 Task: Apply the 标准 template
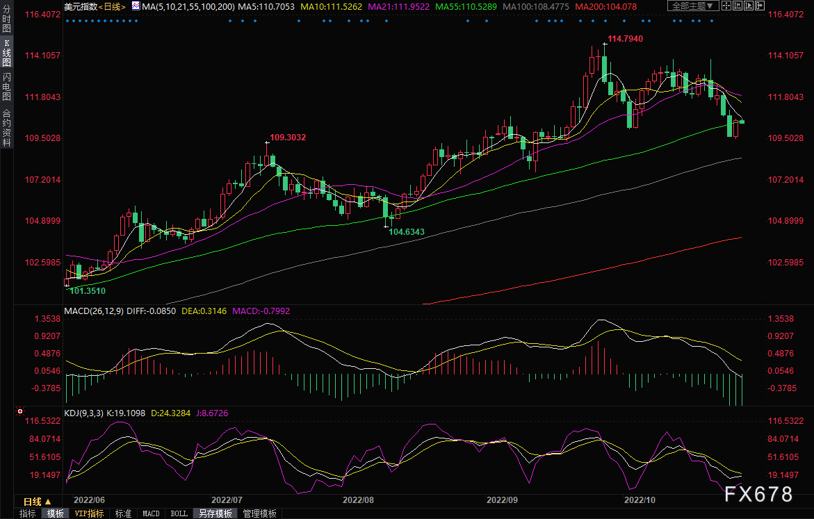click(123, 513)
